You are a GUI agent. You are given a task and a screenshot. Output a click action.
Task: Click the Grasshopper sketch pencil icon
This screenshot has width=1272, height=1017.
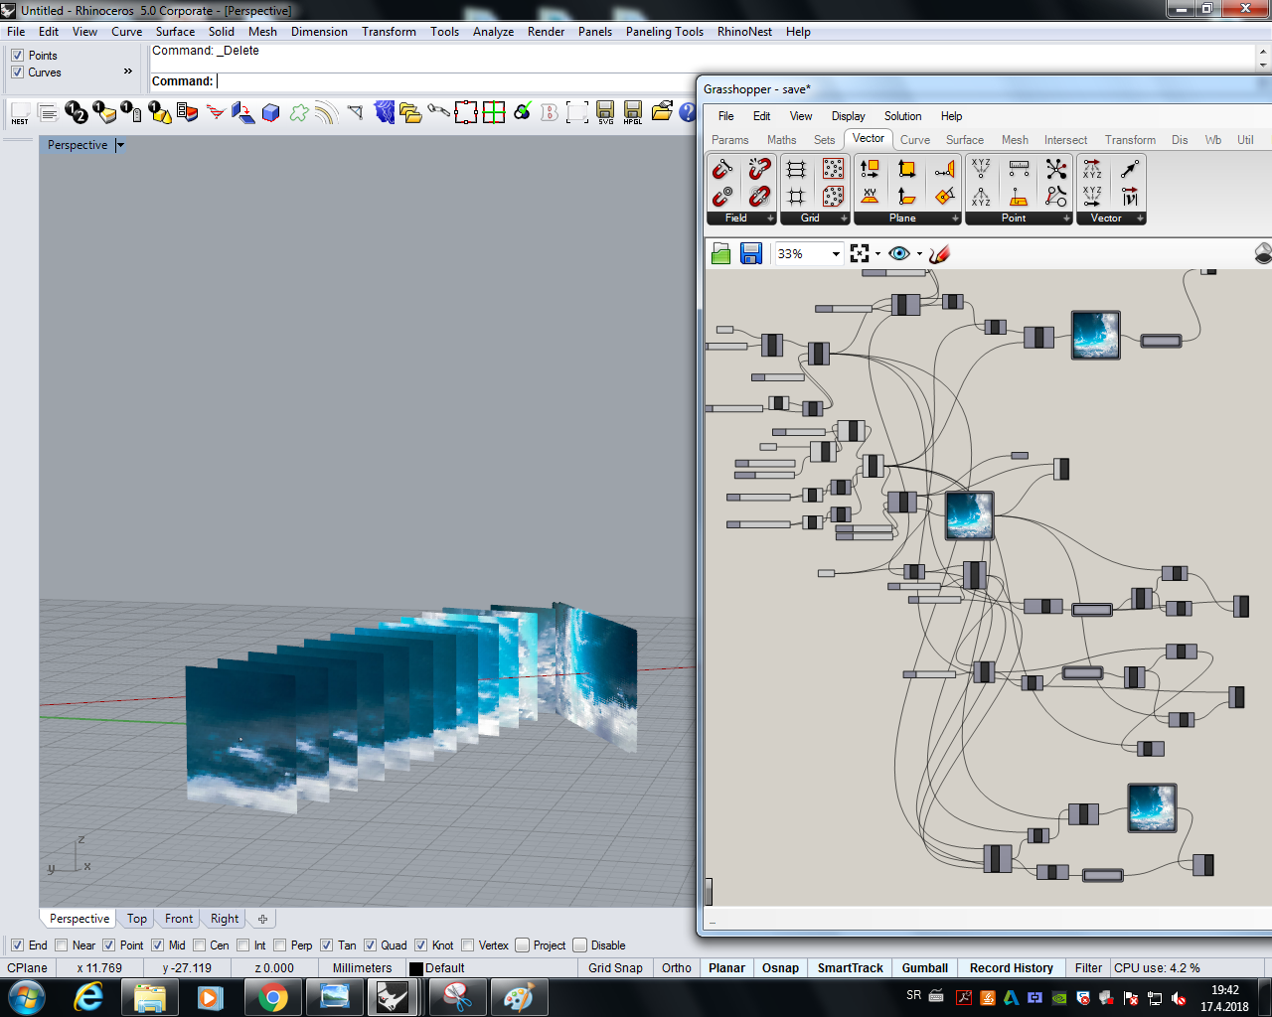[x=940, y=253]
